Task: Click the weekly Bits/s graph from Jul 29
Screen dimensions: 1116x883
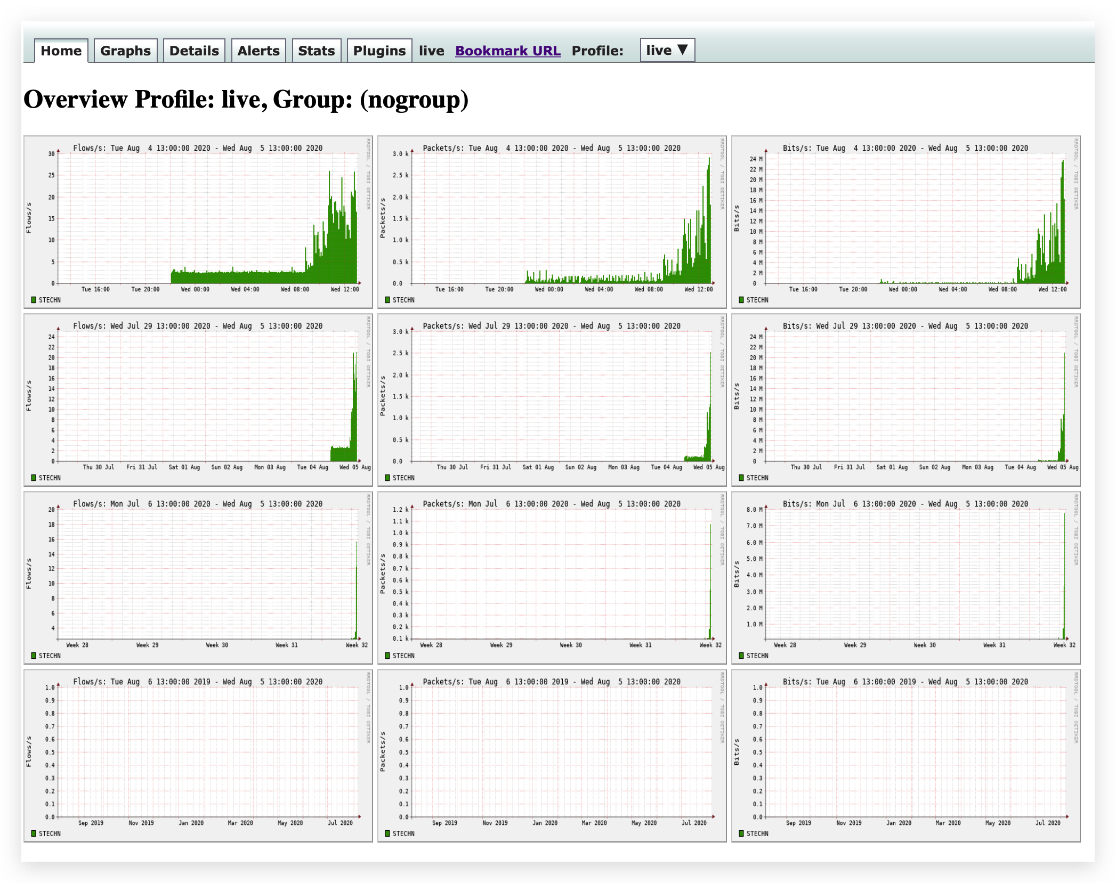Action: tap(905, 399)
